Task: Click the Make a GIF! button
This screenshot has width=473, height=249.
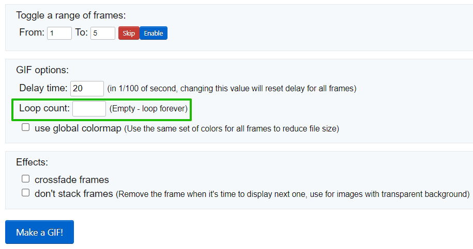Action: point(39,232)
